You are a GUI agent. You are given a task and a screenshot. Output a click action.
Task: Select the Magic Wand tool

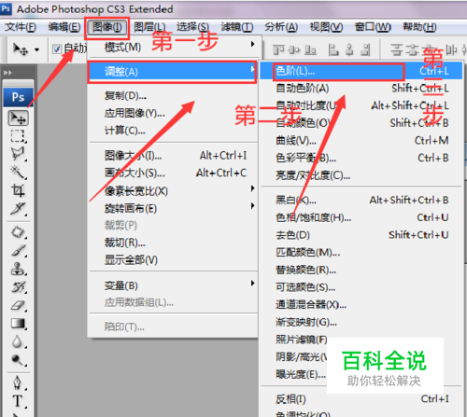click(18, 172)
